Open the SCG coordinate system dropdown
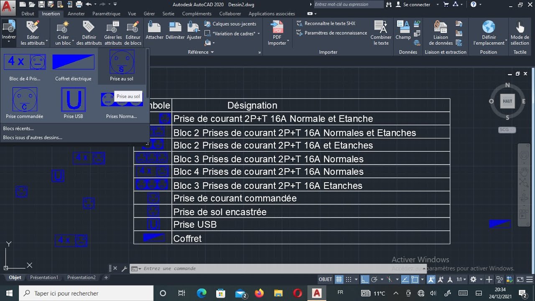The image size is (535, 301). [x=507, y=130]
